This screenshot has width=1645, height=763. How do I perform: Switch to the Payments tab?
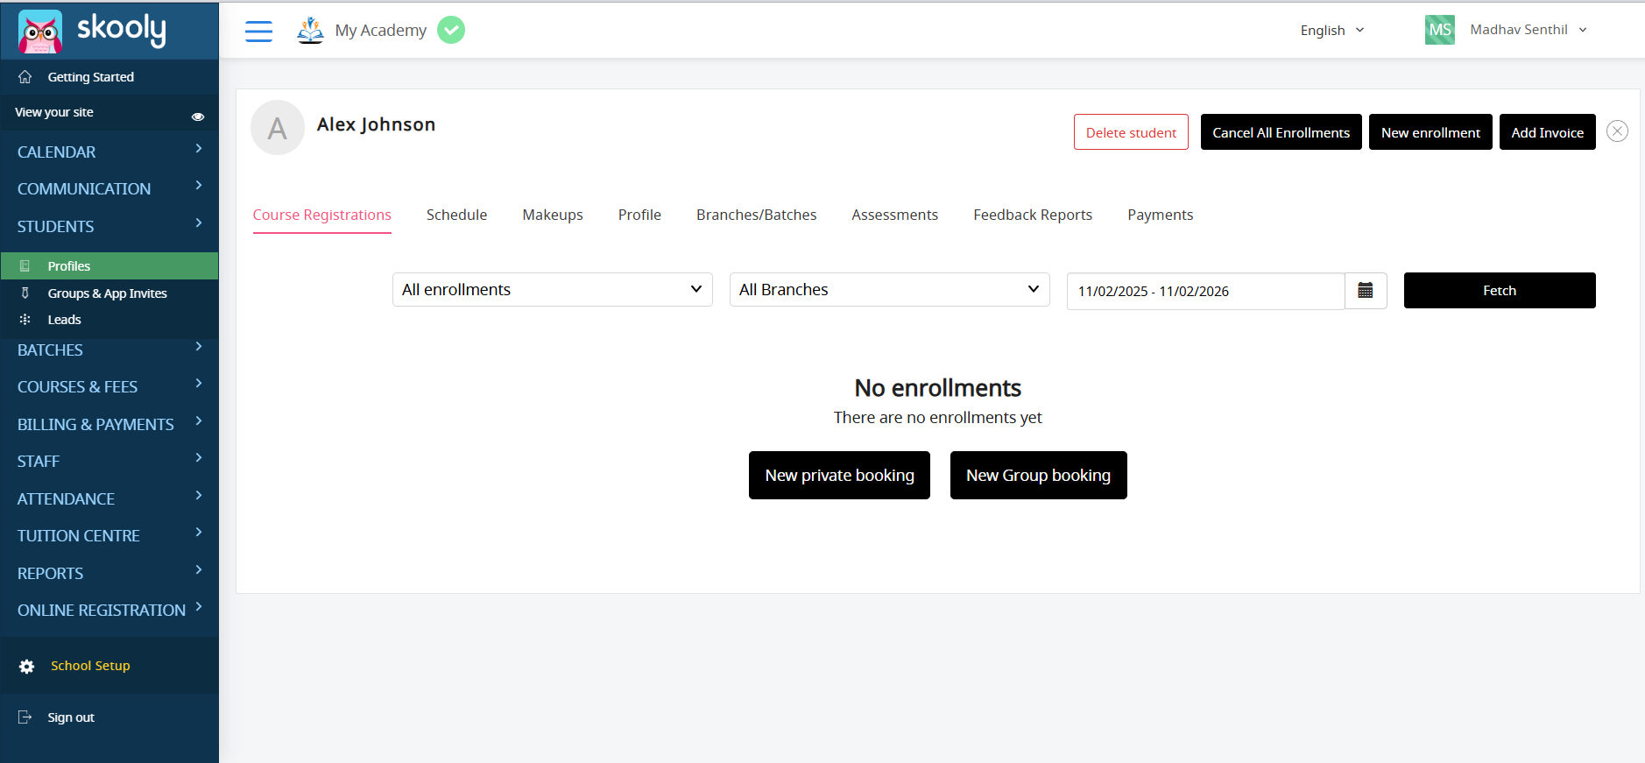1160,215
